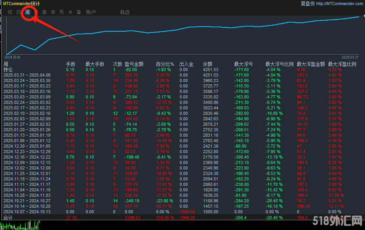Click the 盈亏金额 column header
The height and width of the screenshot is (230, 365).
point(134,64)
